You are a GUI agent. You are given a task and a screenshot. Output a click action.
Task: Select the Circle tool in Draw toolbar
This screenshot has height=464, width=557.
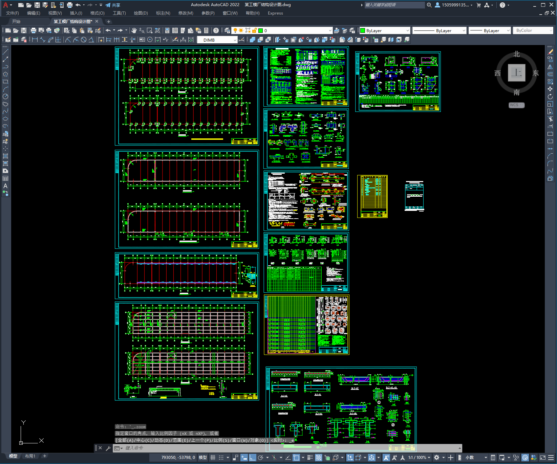point(5,96)
